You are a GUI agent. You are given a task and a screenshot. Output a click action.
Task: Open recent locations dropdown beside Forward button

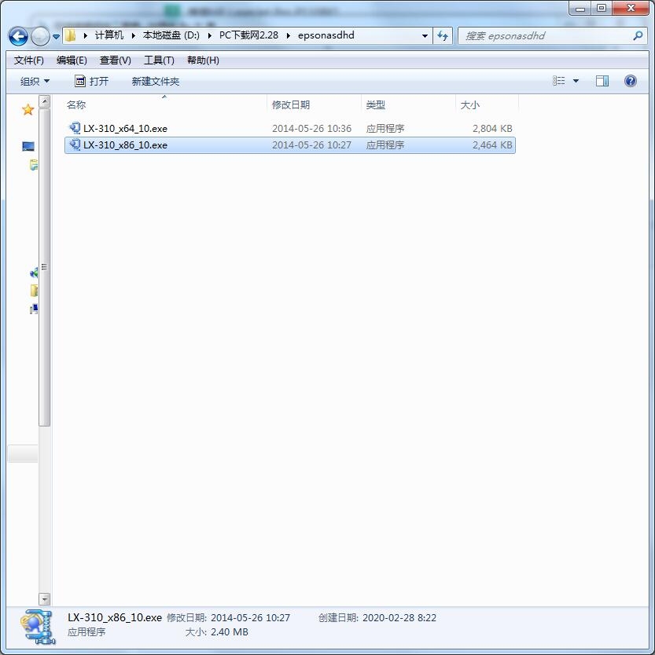56,37
